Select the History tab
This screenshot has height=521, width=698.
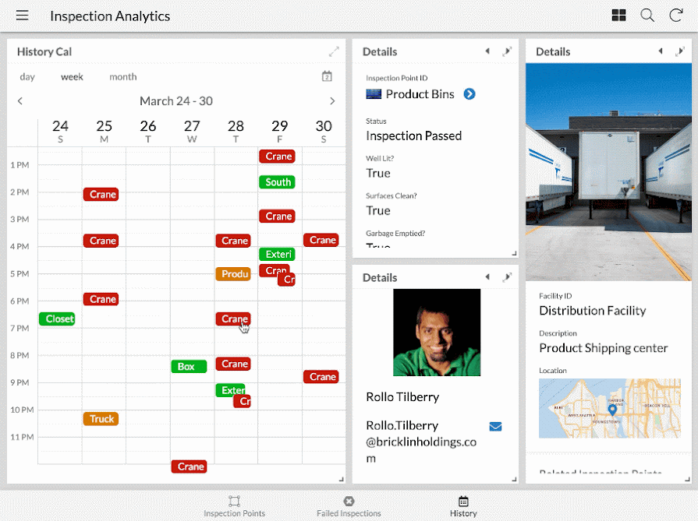(x=463, y=503)
